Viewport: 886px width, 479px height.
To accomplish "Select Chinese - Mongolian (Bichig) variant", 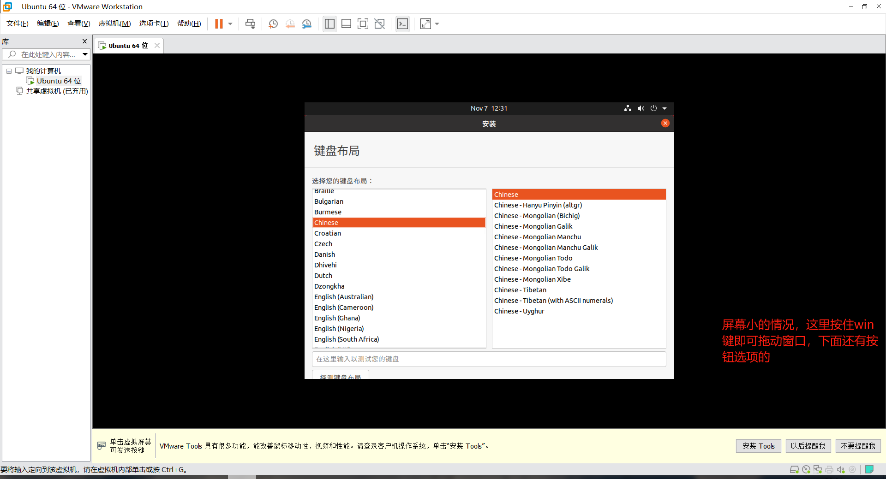I will pos(579,216).
